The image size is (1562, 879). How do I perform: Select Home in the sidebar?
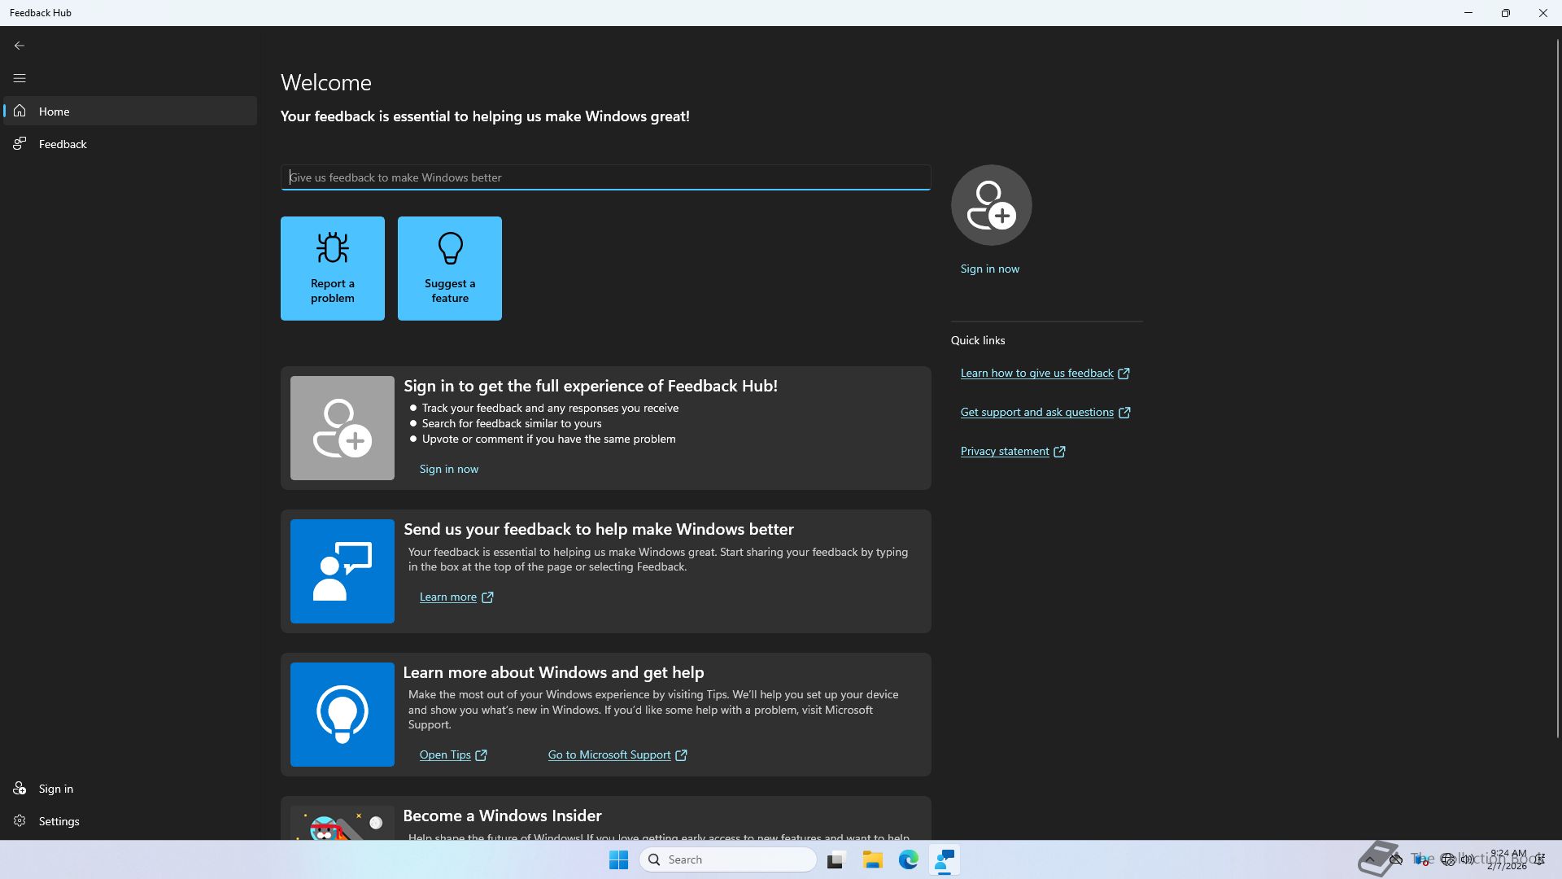pos(55,112)
